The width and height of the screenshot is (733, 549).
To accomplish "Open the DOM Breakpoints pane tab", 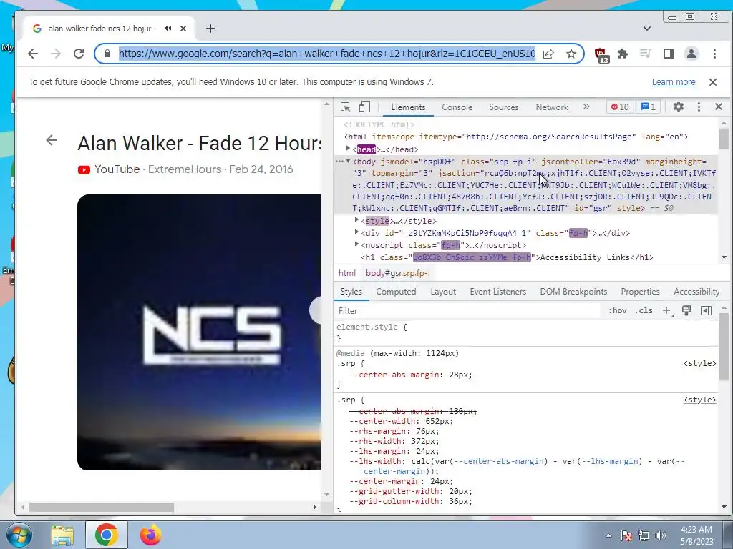I will [573, 292].
